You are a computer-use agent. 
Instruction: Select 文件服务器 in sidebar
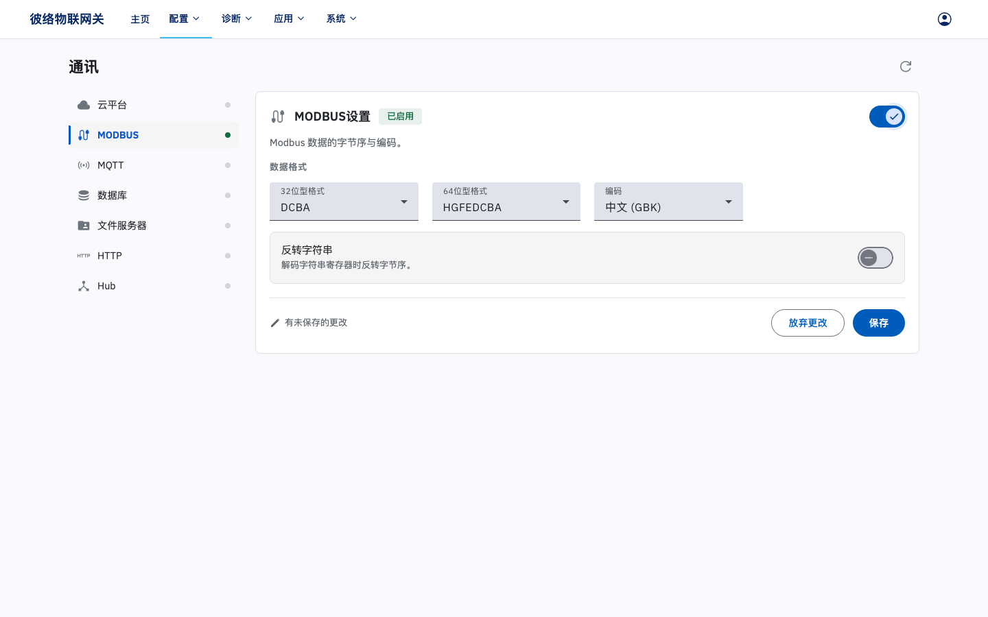point(154,226)
